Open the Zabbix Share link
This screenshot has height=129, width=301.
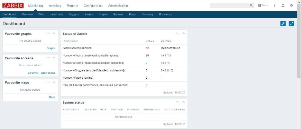(x=263, y=6)
